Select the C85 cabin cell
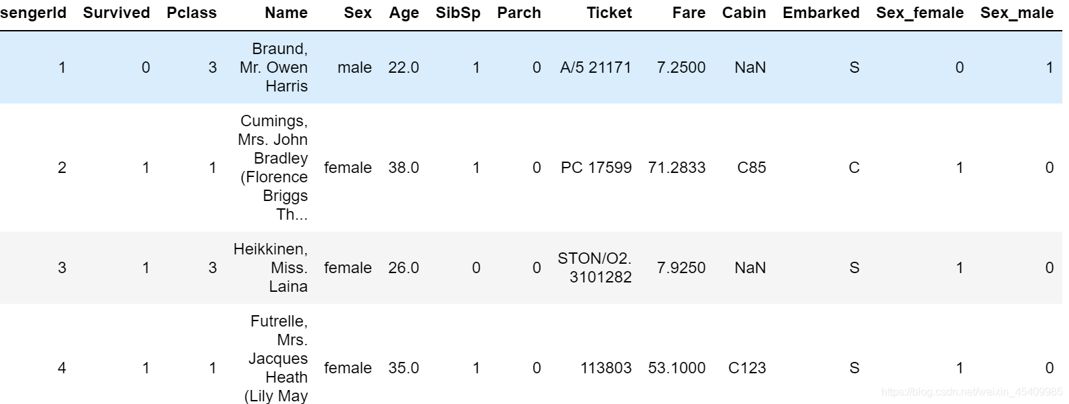 [751, 168]
